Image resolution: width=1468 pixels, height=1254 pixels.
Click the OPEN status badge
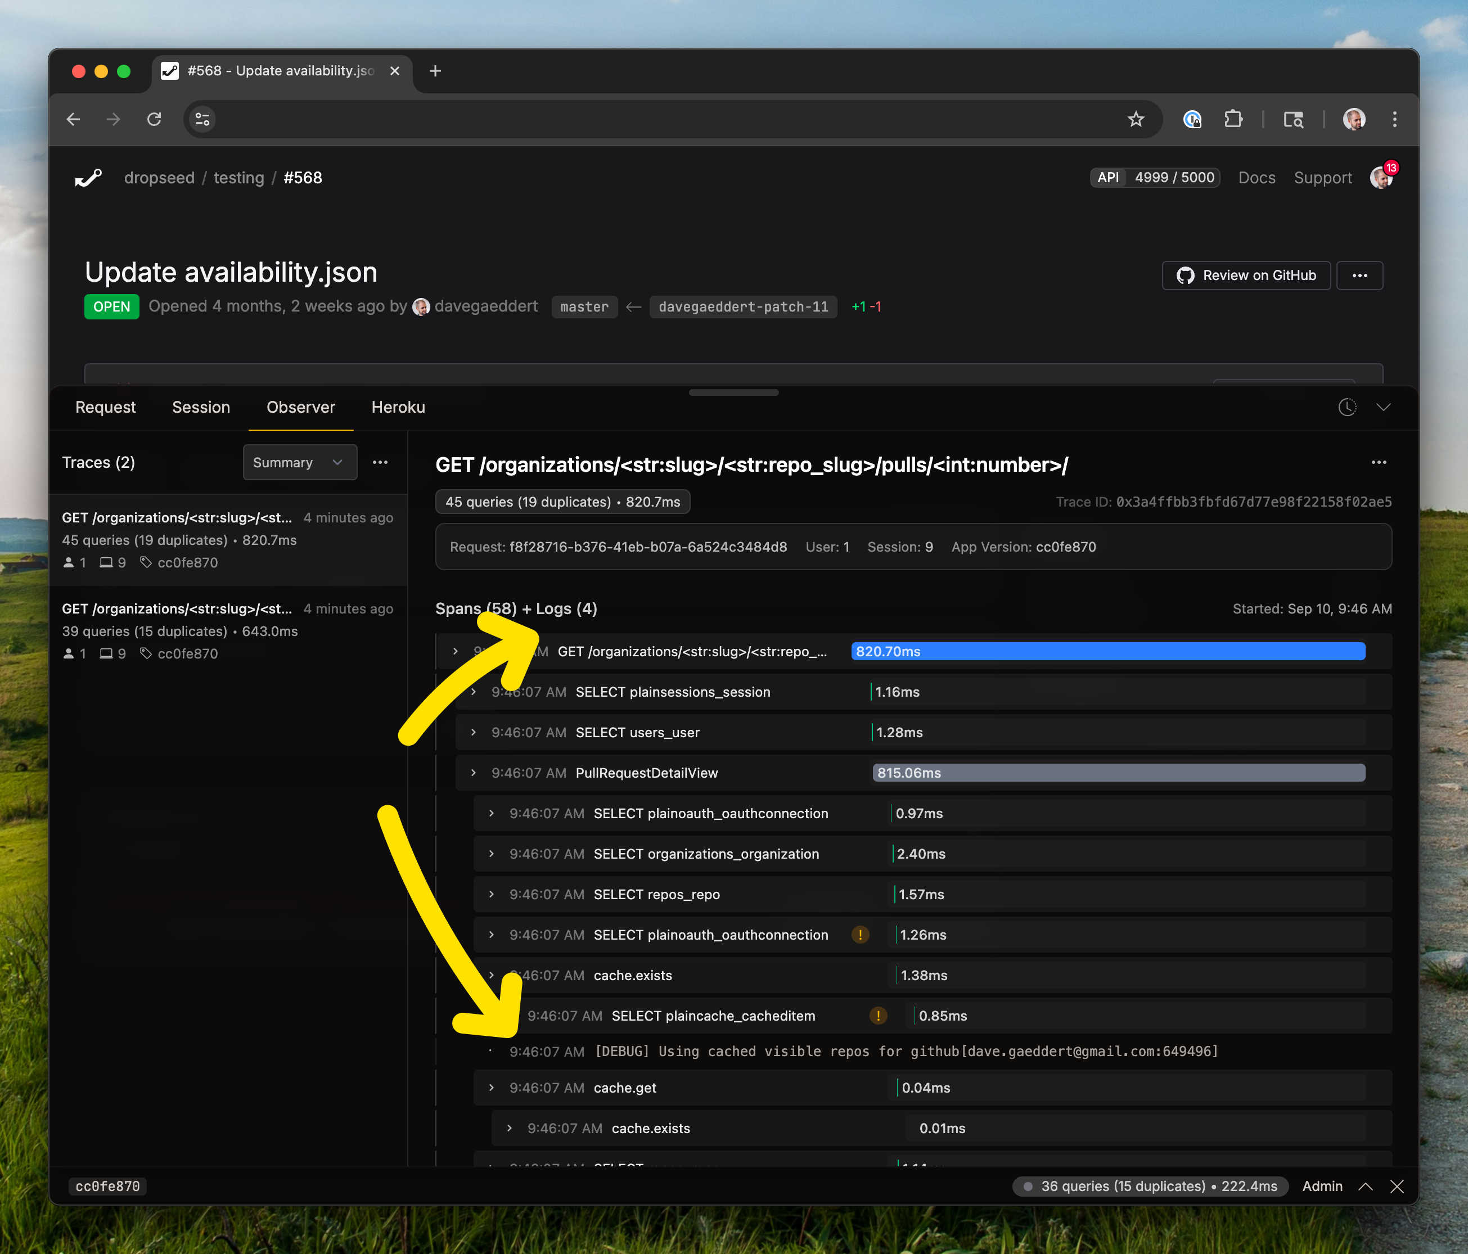(x=112, y=307)
